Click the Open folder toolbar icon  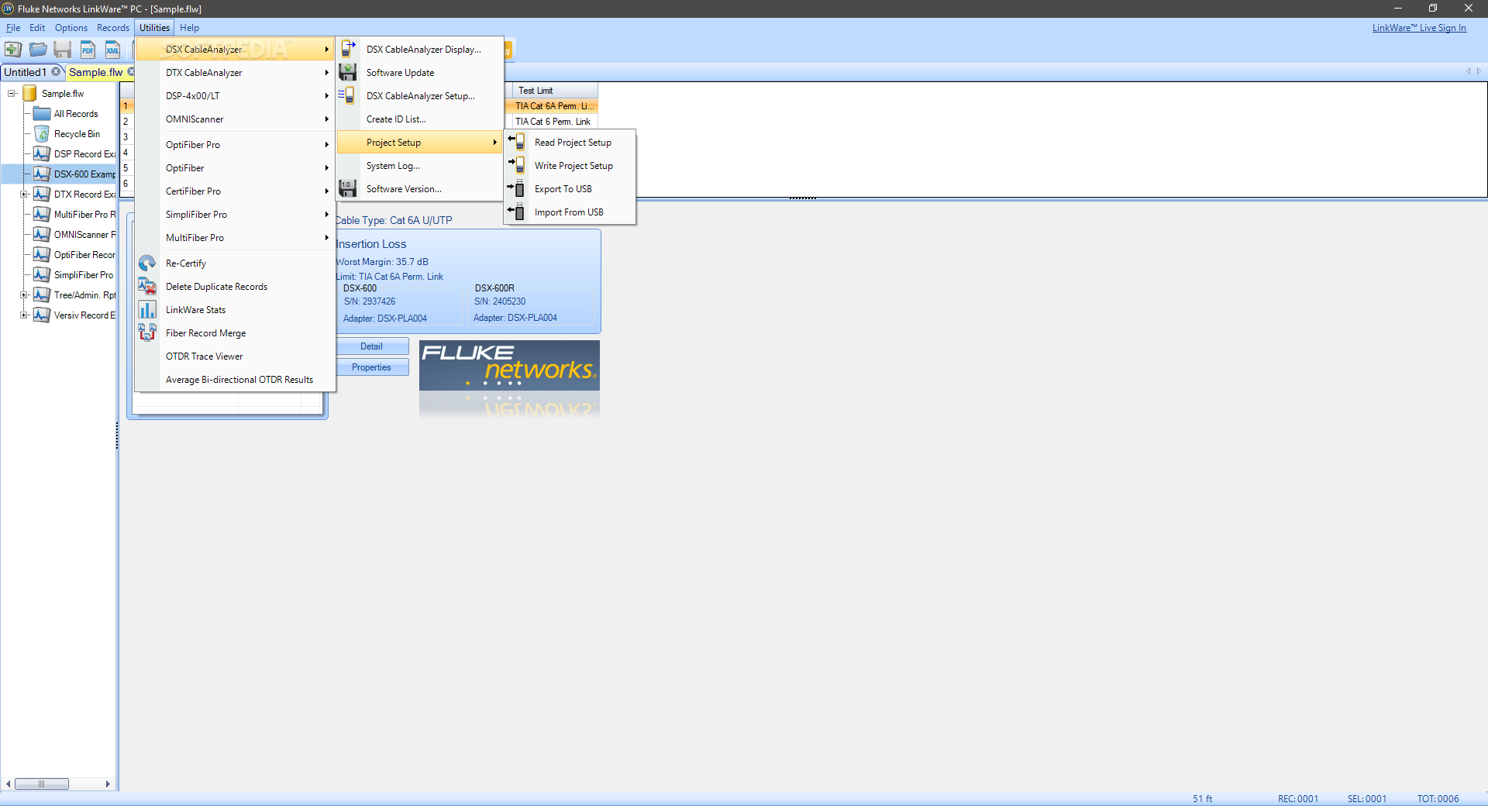click(38, 50)
